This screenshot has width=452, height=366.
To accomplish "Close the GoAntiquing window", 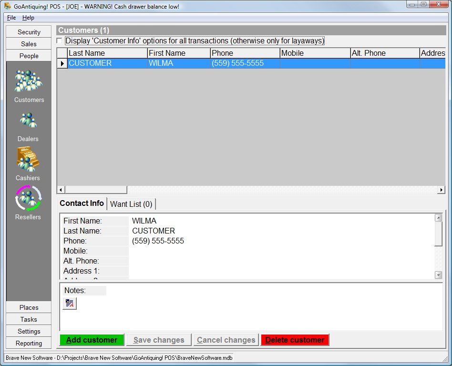I will pyautogui.click(x=439, y=4).
